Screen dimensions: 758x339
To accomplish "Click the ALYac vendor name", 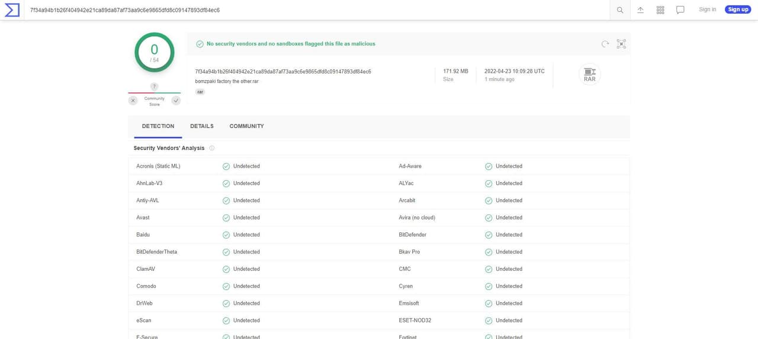I will (x=406, y=183).
